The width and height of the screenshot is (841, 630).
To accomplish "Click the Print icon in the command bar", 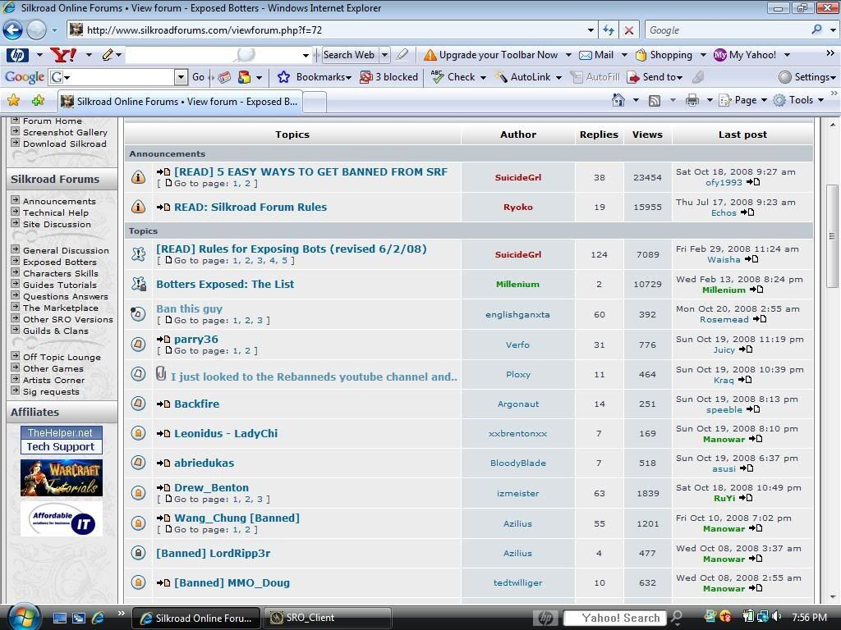I will click(x=692, y=100).
